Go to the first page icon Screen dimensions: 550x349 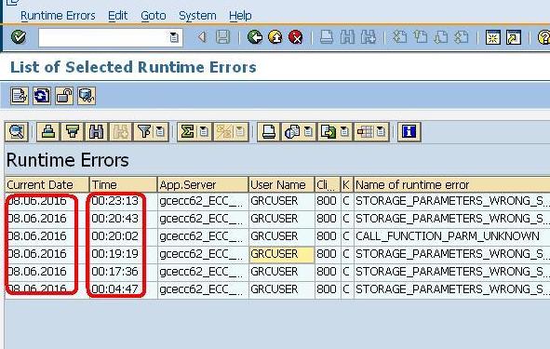tap(399, 37)
